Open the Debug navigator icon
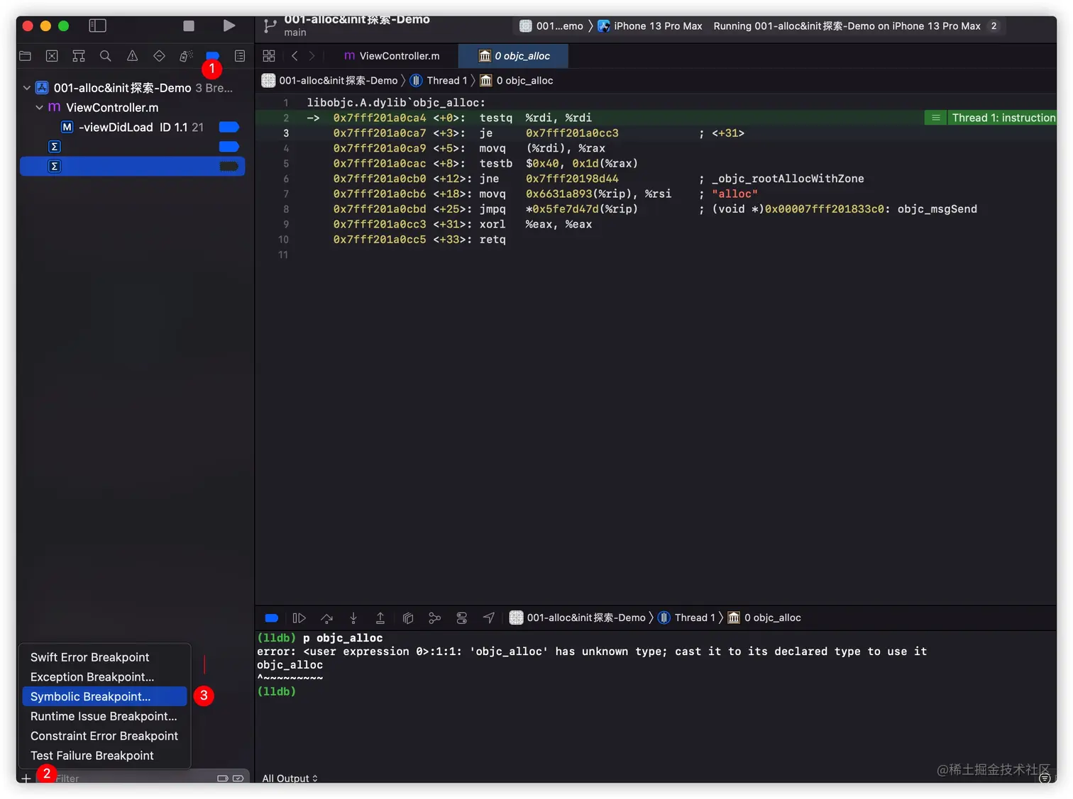This screenshot has width=1073, height=799. tap(186, 56)
